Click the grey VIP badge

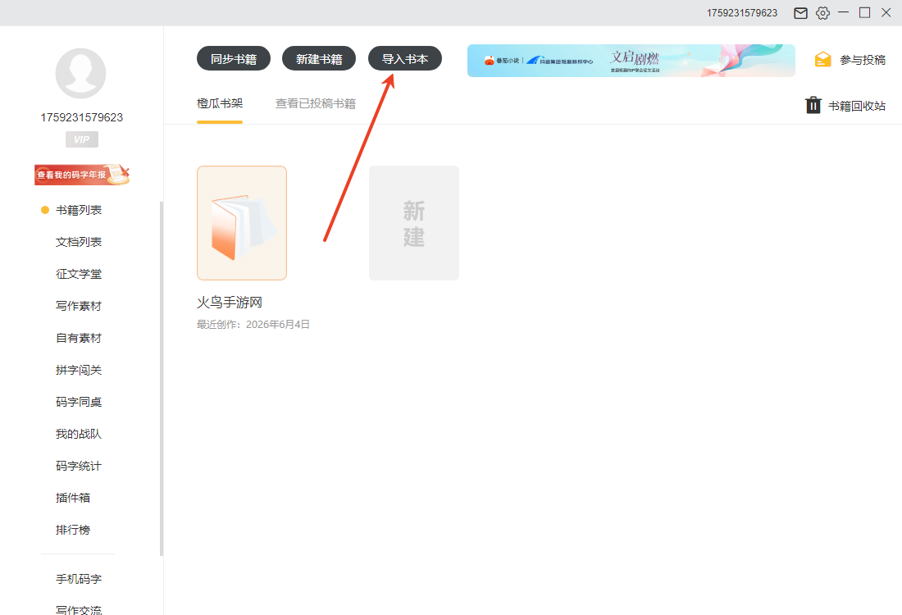click(82, 139)
